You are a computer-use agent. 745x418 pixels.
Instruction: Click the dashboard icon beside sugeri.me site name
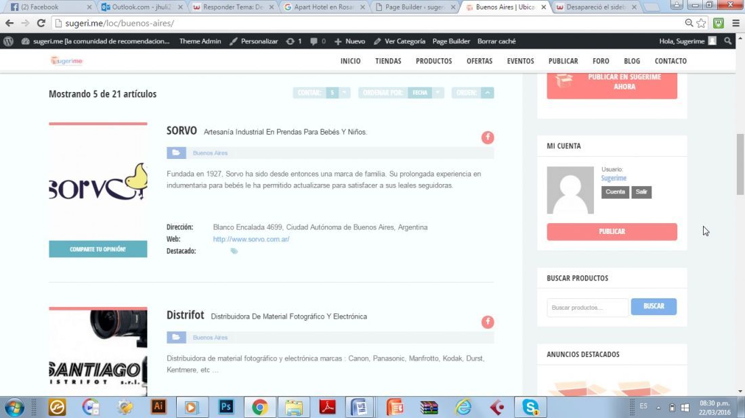(x=26, y=41)
